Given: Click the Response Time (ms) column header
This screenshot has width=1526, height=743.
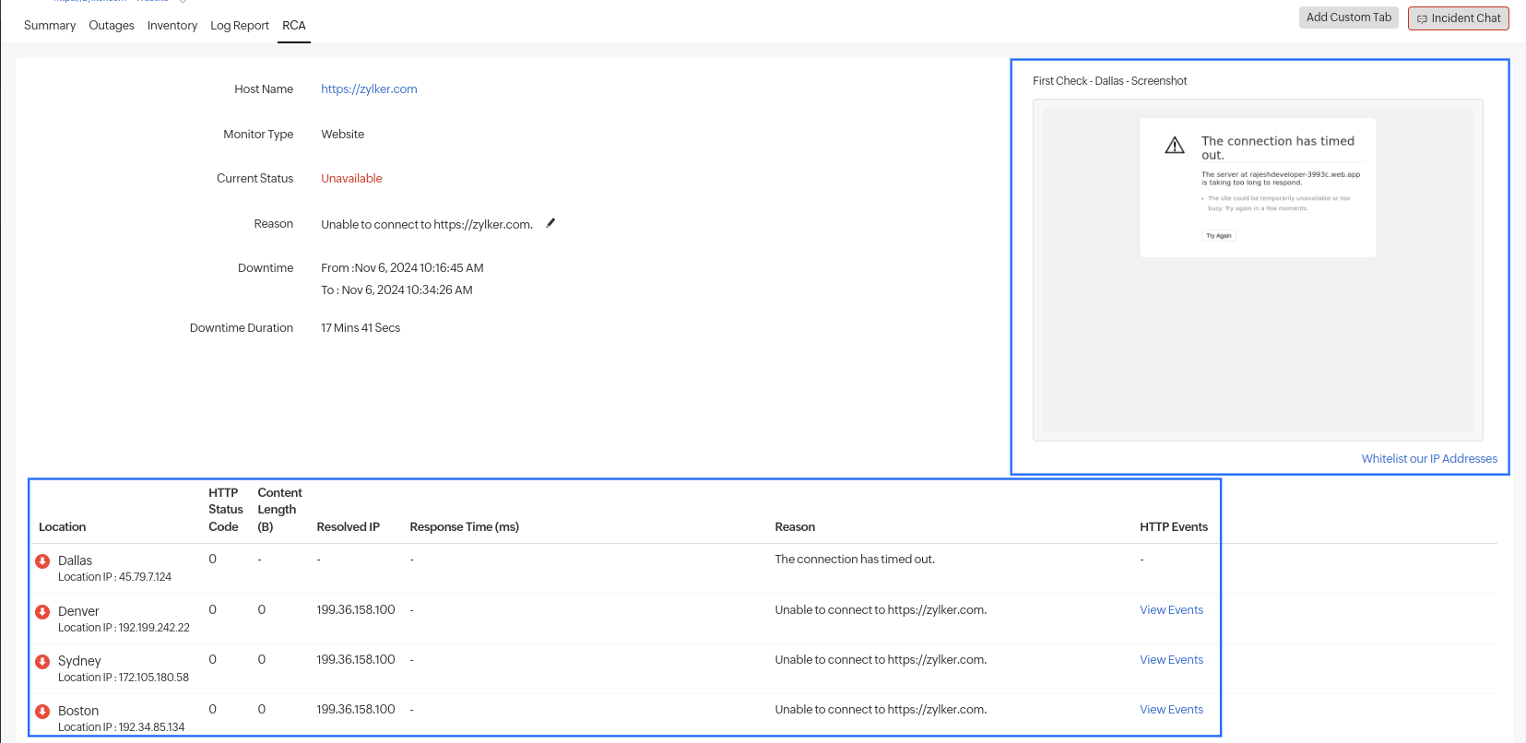Looking at the screenshot, I should click(x=465, y=526).
